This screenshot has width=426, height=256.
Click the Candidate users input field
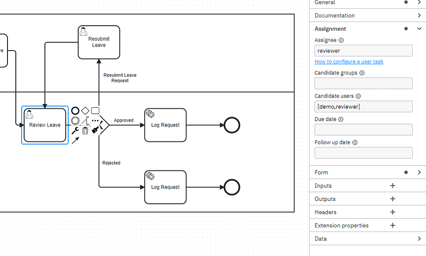(363, 107)
